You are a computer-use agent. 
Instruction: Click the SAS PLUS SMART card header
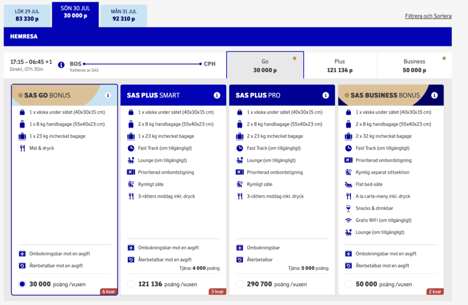(173, 95)
